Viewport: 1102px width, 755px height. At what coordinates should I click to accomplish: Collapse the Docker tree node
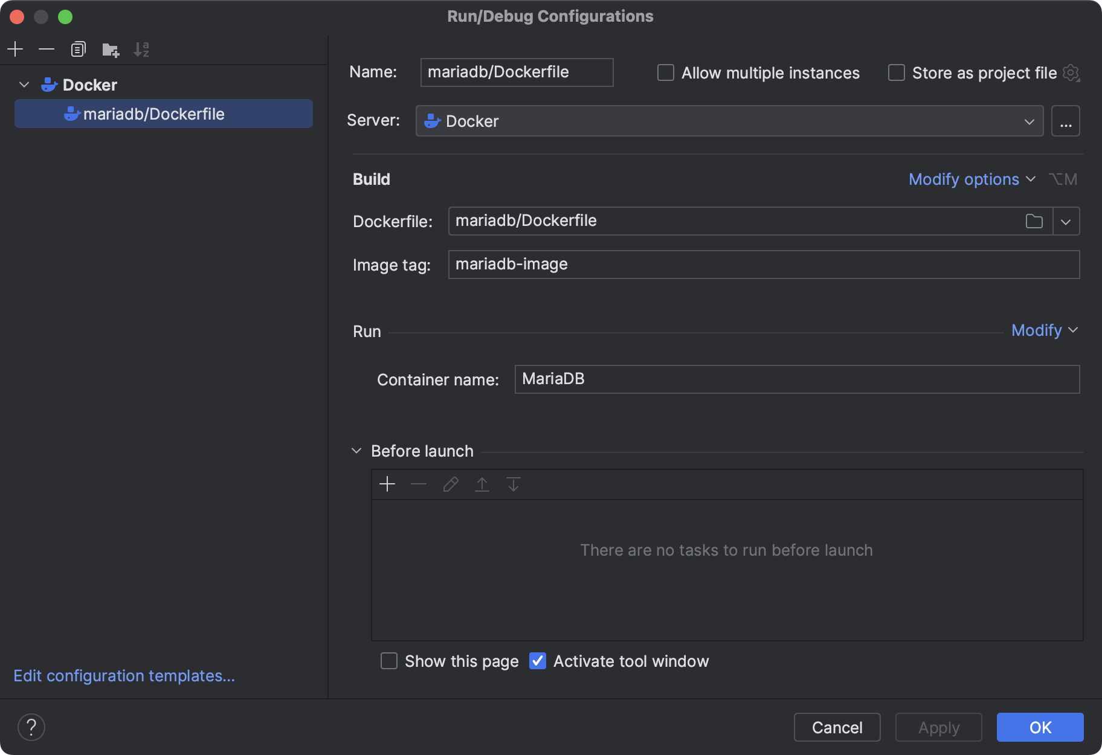coord(24,85)
